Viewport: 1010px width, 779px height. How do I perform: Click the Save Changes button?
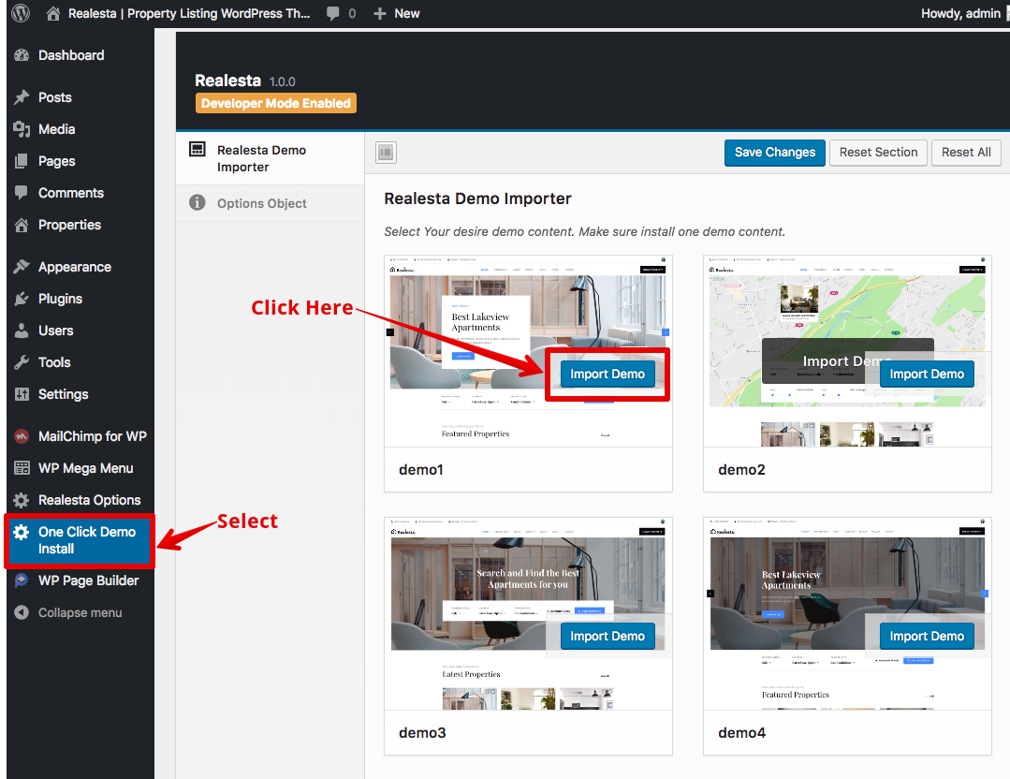coord(774,153)
